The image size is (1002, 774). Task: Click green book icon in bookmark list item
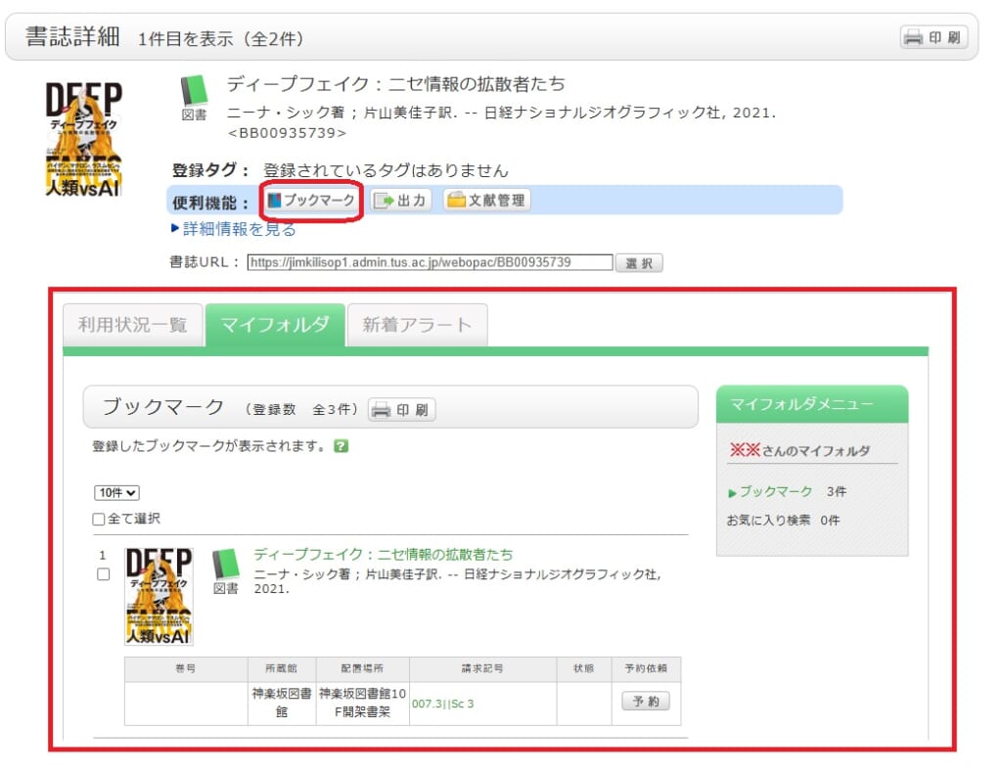pyautogui.click(x=226, y=565)
